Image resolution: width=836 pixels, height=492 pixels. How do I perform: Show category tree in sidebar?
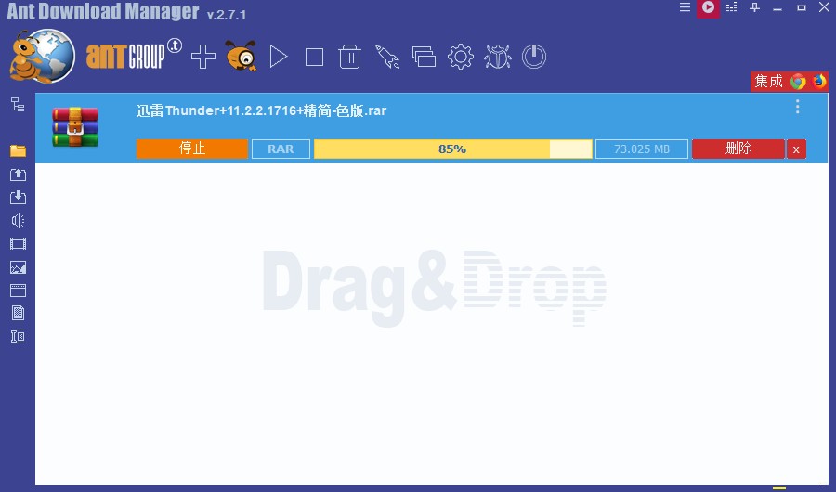coord(18,105)
